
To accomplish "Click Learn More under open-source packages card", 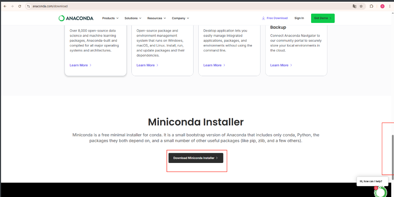I will pyautogui.click(x=80, y=65).
